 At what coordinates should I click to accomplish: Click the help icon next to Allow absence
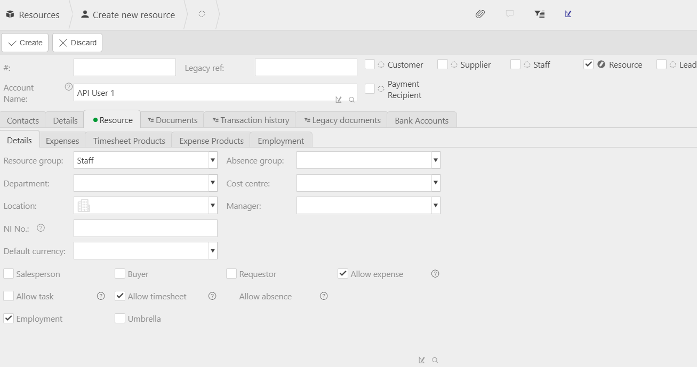(324, 296)
